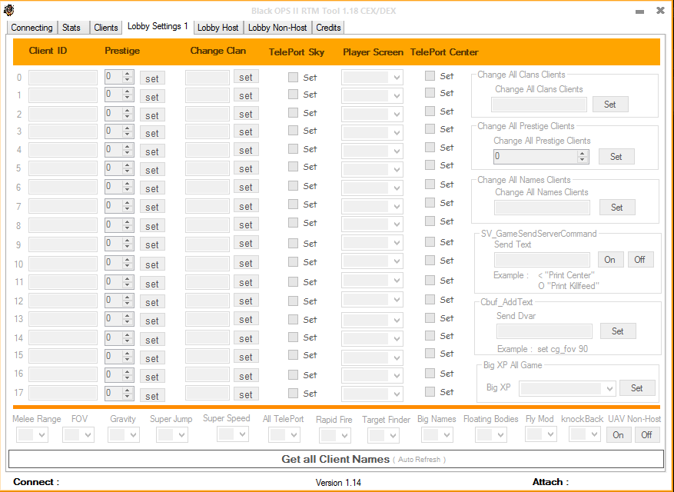Expand the knockBack dropdown
This screenshot has width=674, height=492.
pyautogui.click(x=585, y=434)
